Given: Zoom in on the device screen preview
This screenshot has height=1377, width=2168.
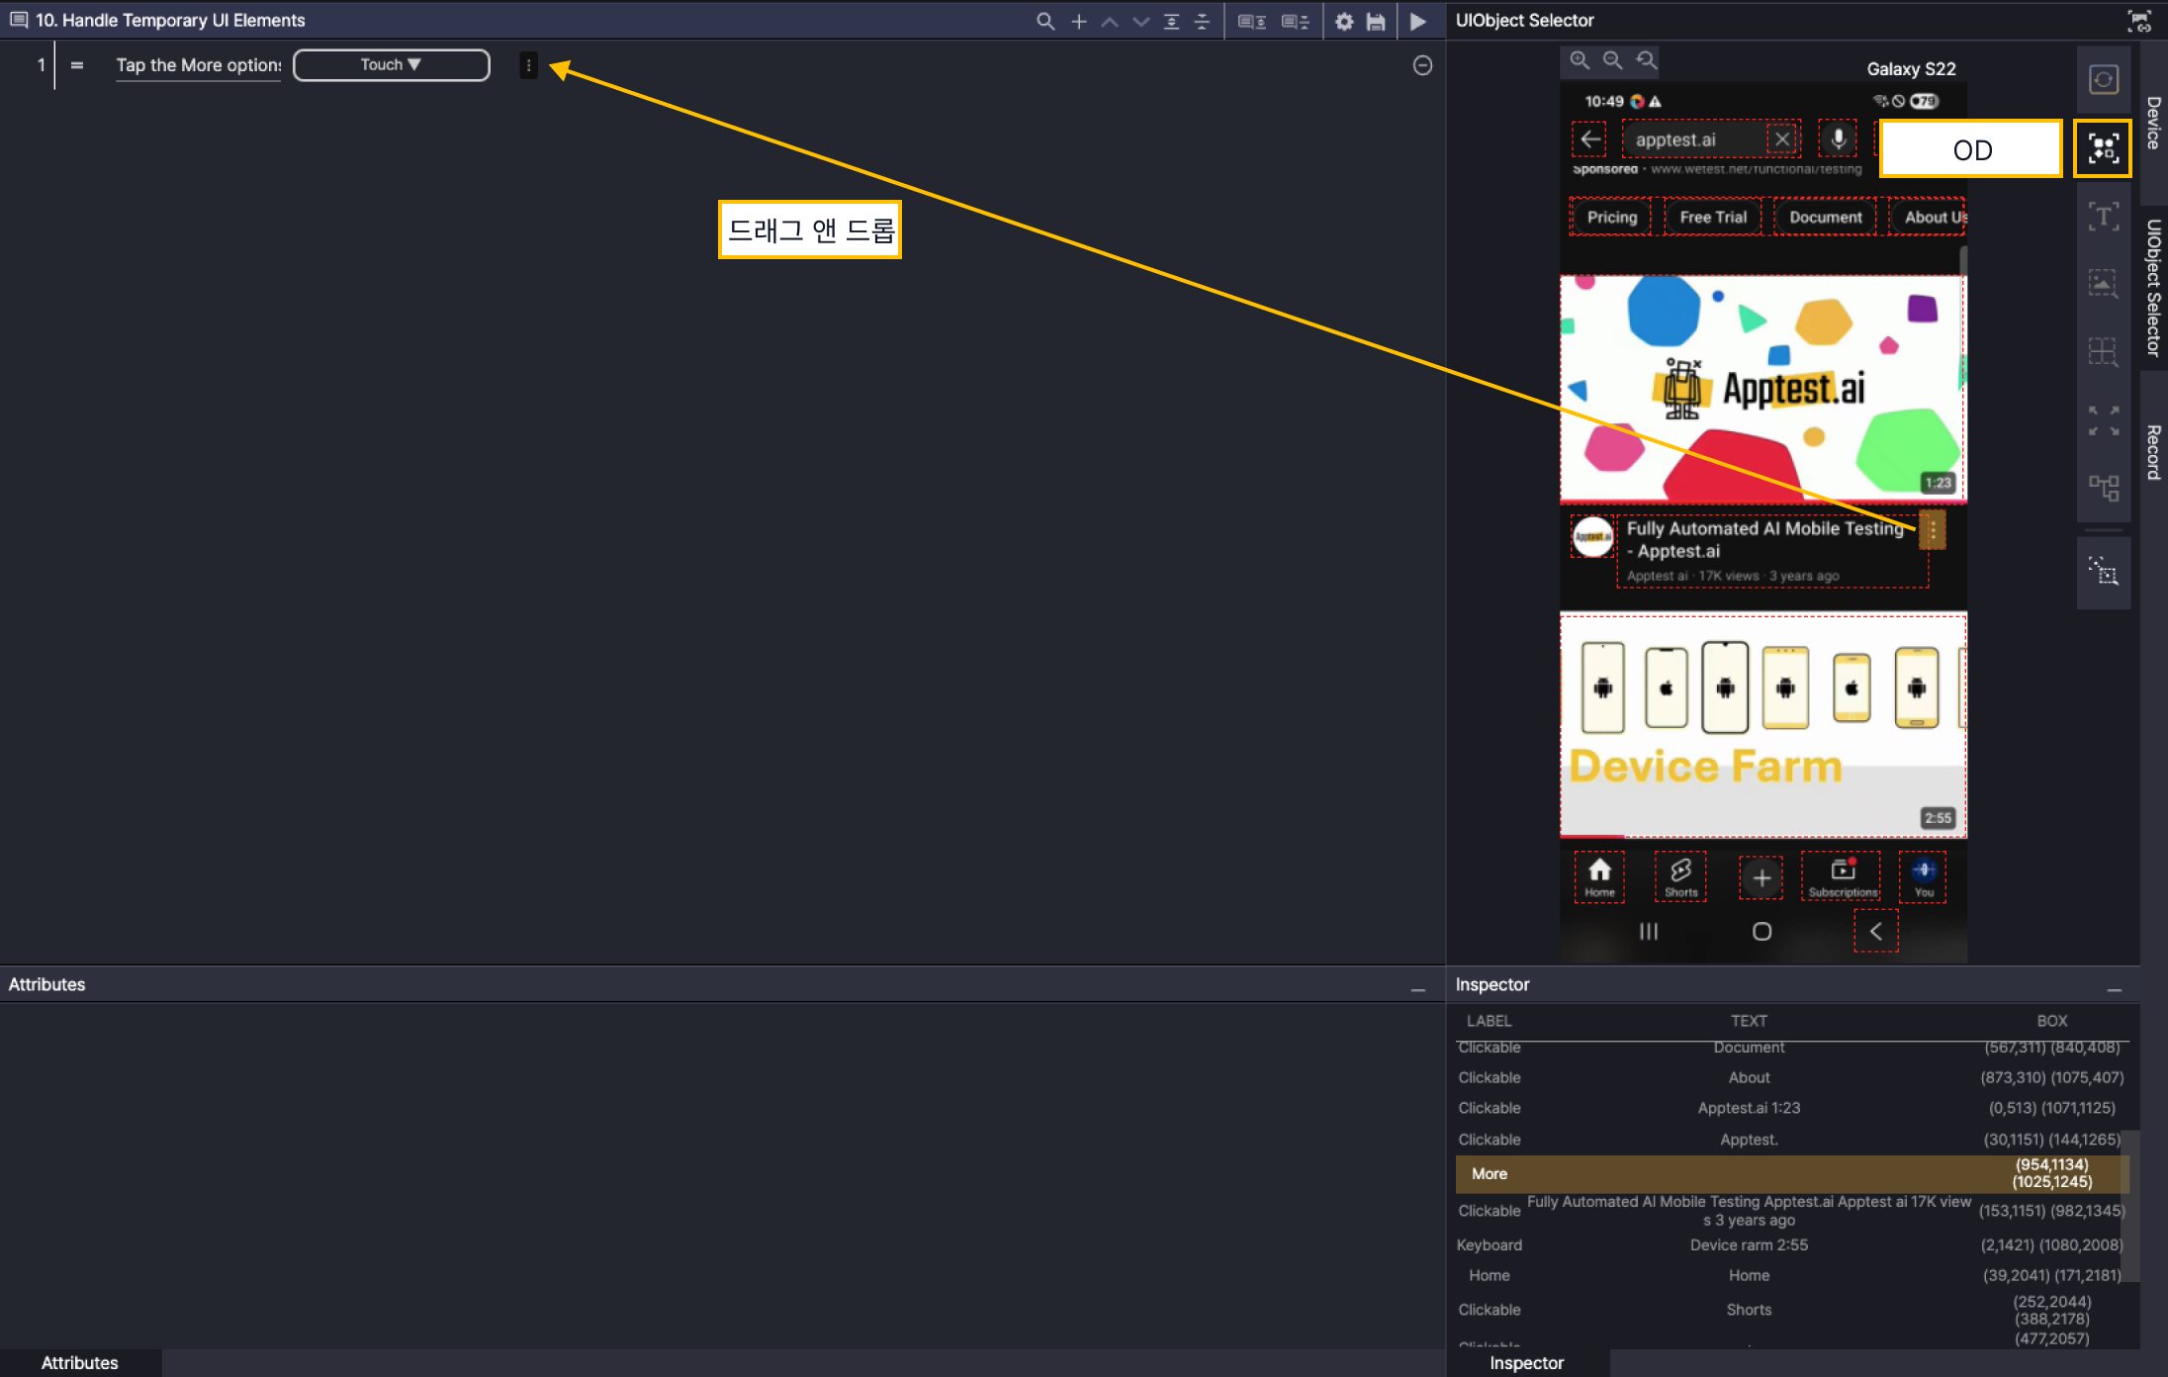Looking at the screenshot, I should [1580, 60].
